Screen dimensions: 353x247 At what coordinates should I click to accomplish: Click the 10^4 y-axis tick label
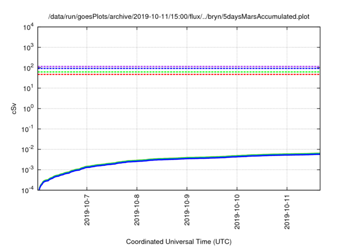28,27
